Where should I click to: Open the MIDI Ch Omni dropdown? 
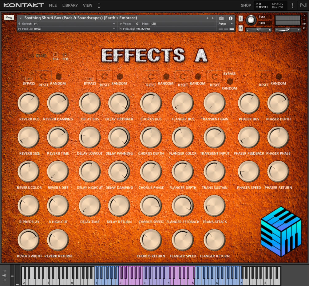[67, 29]
